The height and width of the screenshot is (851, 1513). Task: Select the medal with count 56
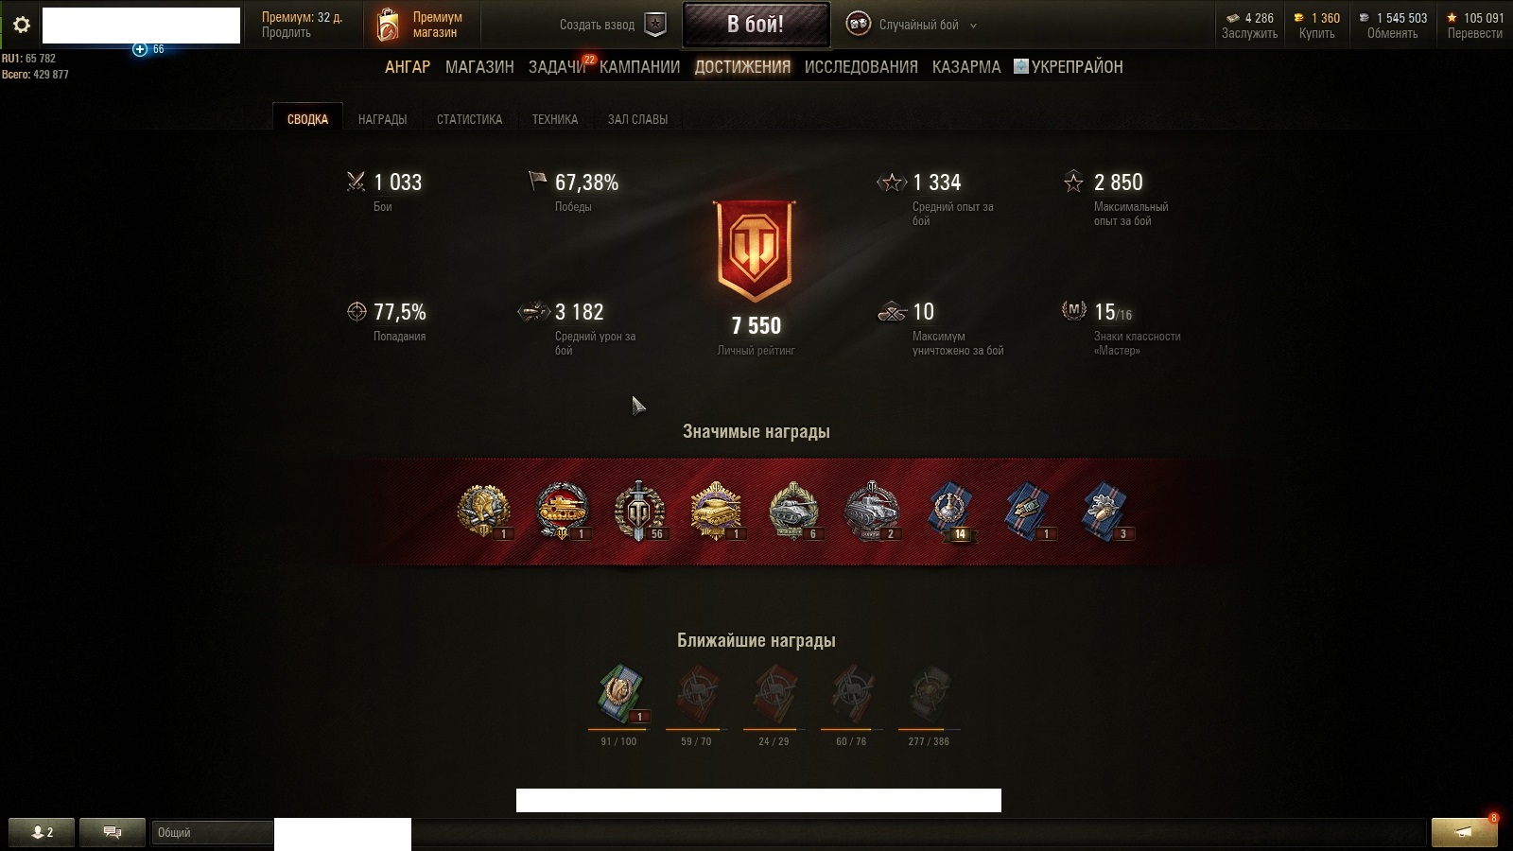(640, 511)
